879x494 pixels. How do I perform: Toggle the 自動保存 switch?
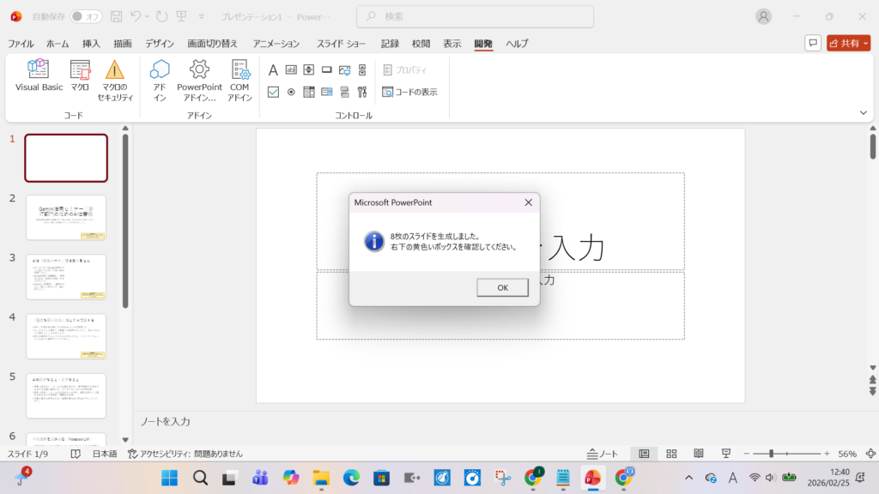tap(85, 16)
